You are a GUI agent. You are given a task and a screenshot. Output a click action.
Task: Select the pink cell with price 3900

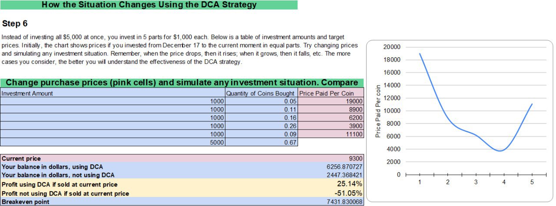331,126
